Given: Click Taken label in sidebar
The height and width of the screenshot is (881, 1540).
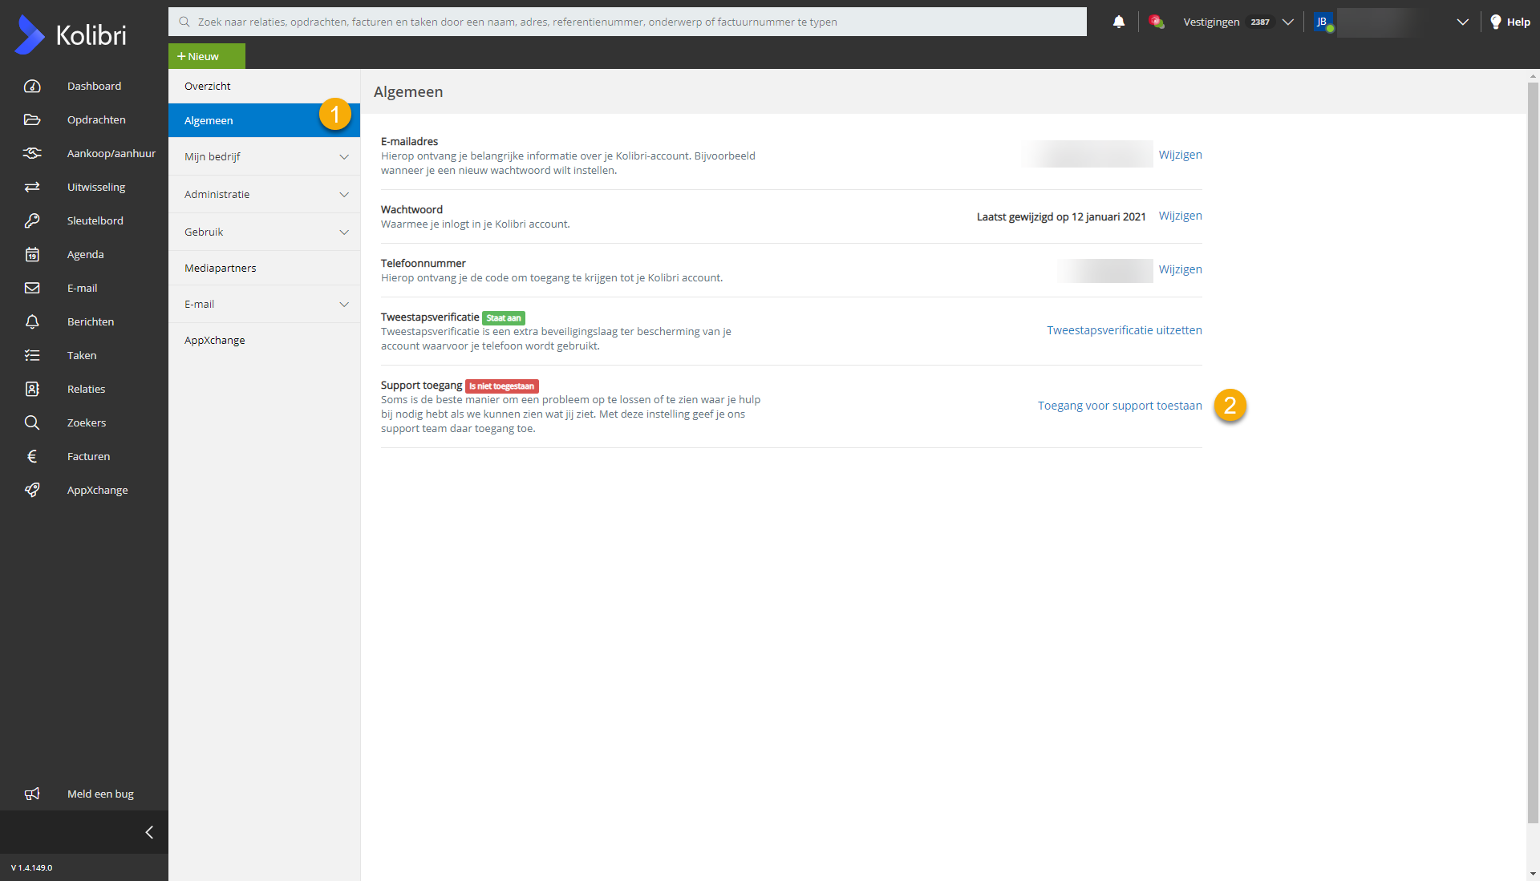Looking at the screenshot, I should pyautogui.click(x=82, y=355).
